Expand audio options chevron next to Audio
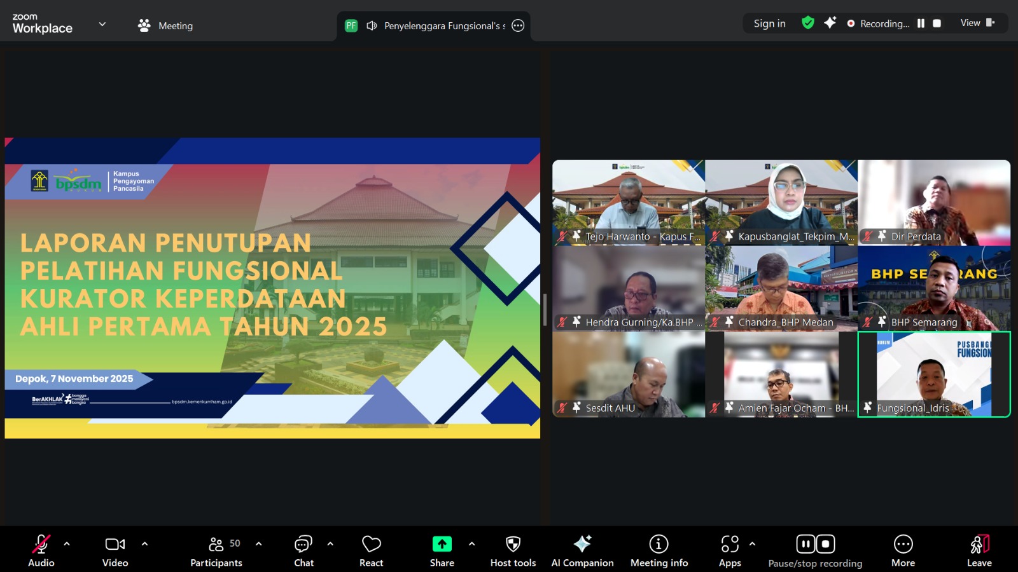The image size is (1018, 572). pos(67,544)
